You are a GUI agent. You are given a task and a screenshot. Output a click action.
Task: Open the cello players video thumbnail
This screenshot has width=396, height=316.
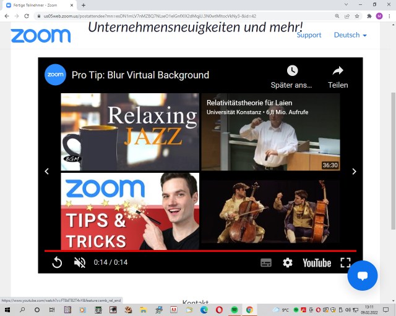pyautogui.click(x=270, y=211)
